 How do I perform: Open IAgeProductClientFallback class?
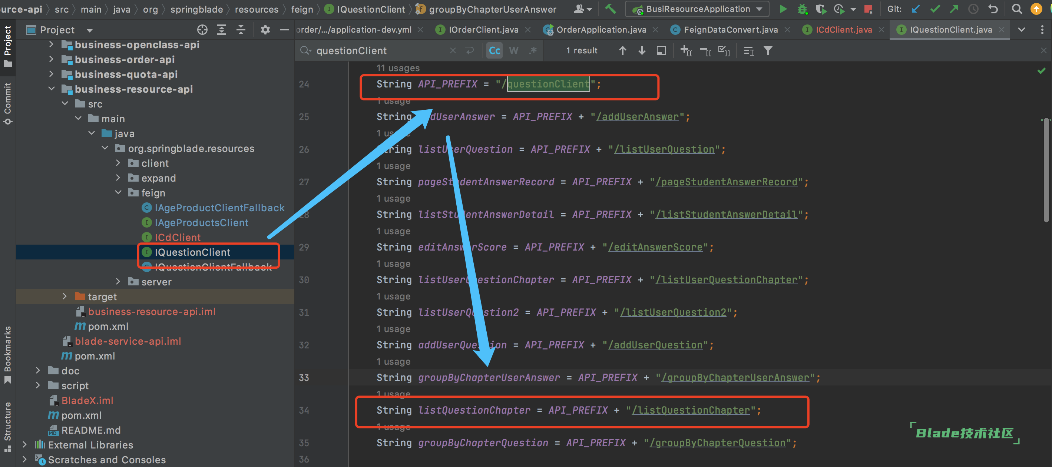click(219, 208)
